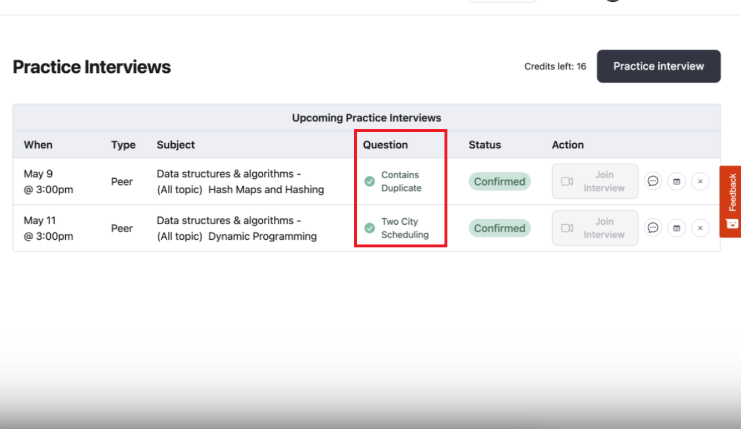Join Interview for the Hash Maps session

tap(595, 182)
